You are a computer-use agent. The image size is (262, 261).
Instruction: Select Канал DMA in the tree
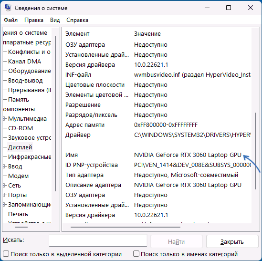pos(24,62)
